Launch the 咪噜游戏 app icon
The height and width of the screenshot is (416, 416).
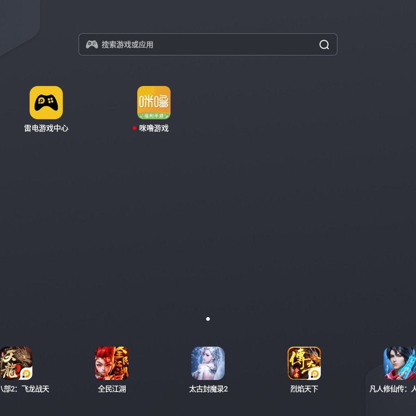point(154,103)
